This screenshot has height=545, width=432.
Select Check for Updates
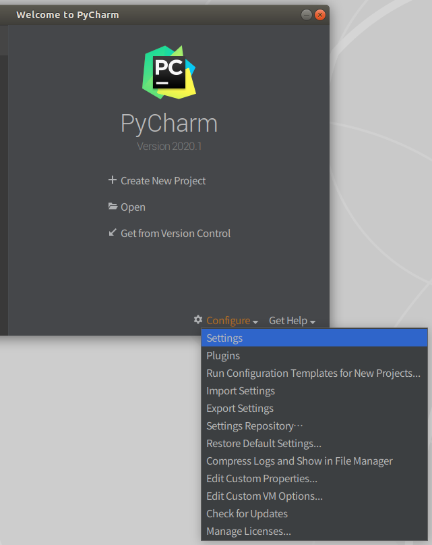[314, 514]
